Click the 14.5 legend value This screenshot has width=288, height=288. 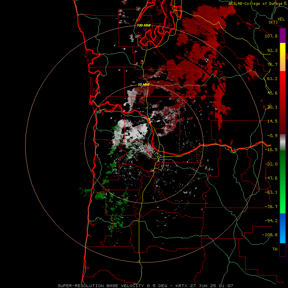272,121
